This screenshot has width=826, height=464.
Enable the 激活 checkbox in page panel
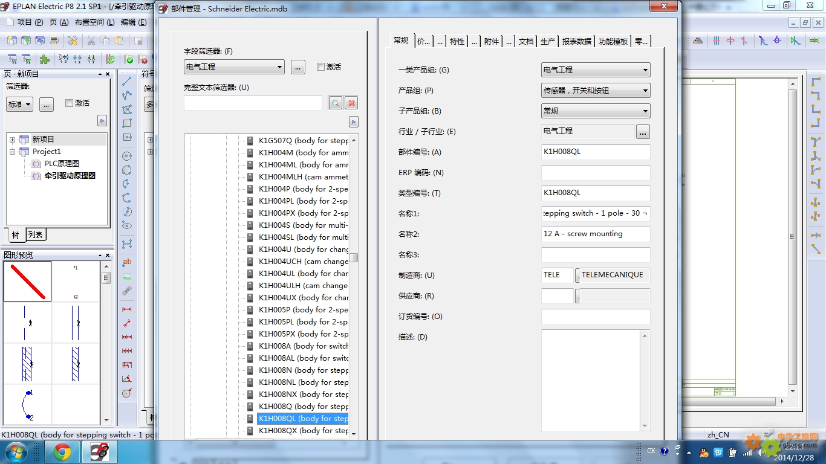[x=69, y=103]
